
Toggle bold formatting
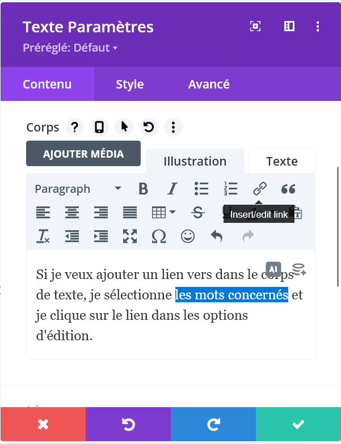(143, 189)
